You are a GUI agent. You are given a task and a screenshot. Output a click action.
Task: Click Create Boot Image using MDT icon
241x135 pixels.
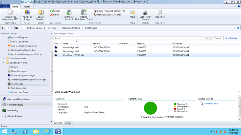pos(11,13)
